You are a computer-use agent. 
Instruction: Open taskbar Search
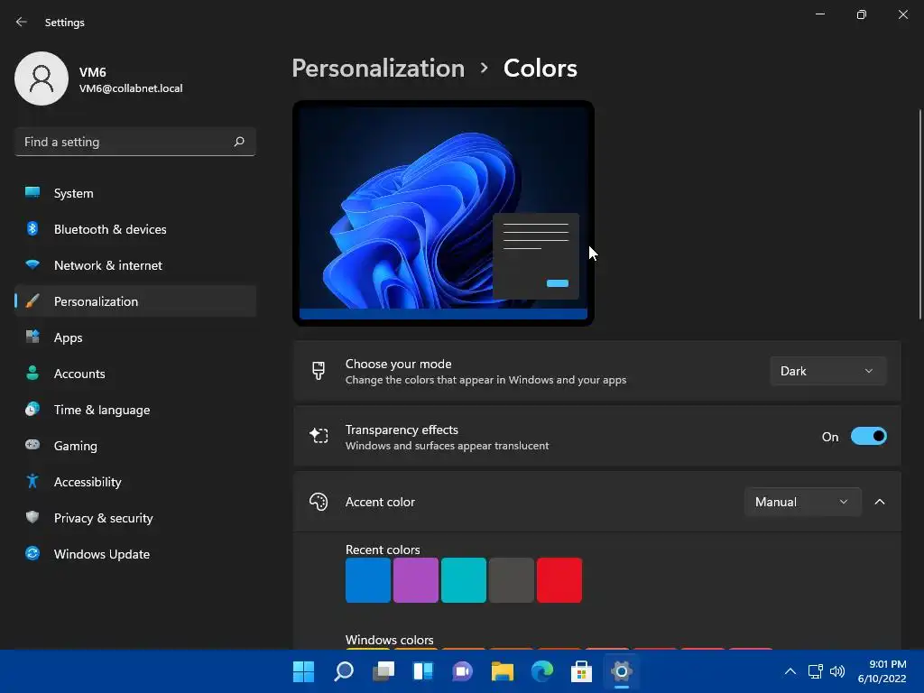(344, 671)
